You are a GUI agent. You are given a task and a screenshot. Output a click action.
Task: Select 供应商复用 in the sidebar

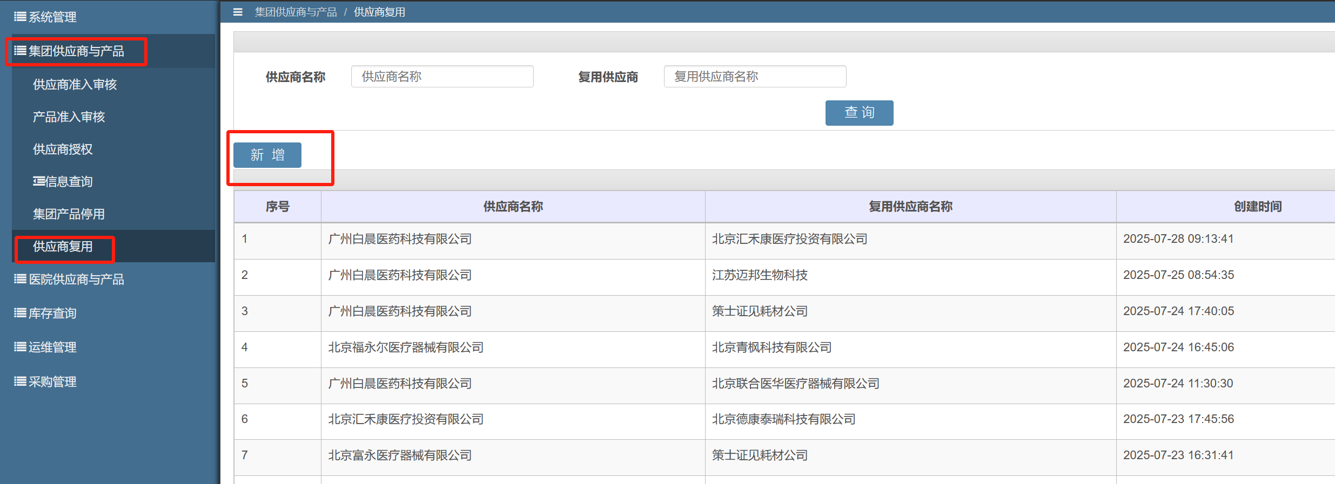(113, 246)
